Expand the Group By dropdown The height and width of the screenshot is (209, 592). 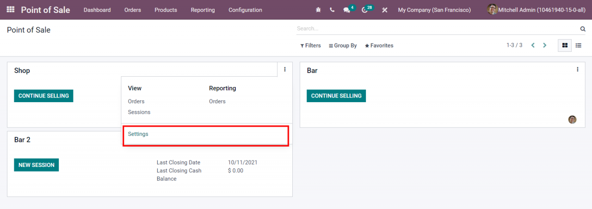tap(343, 45)
